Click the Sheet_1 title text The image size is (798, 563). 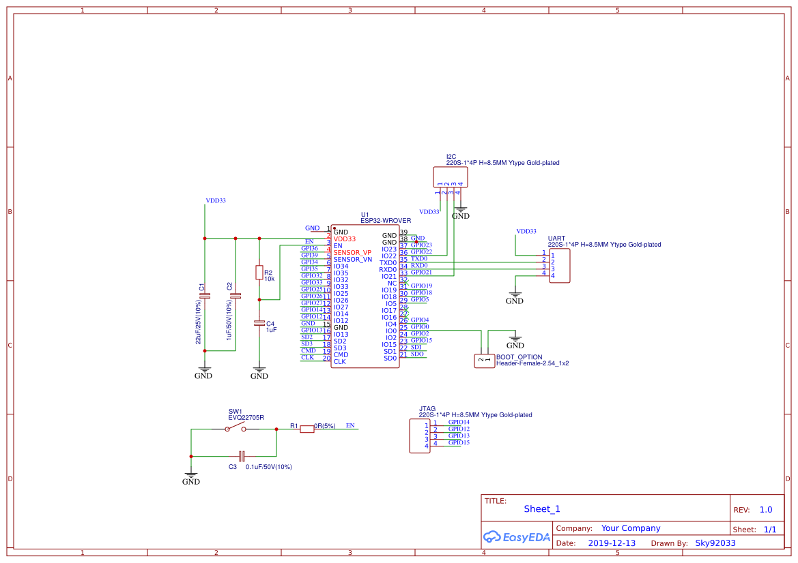541,509
